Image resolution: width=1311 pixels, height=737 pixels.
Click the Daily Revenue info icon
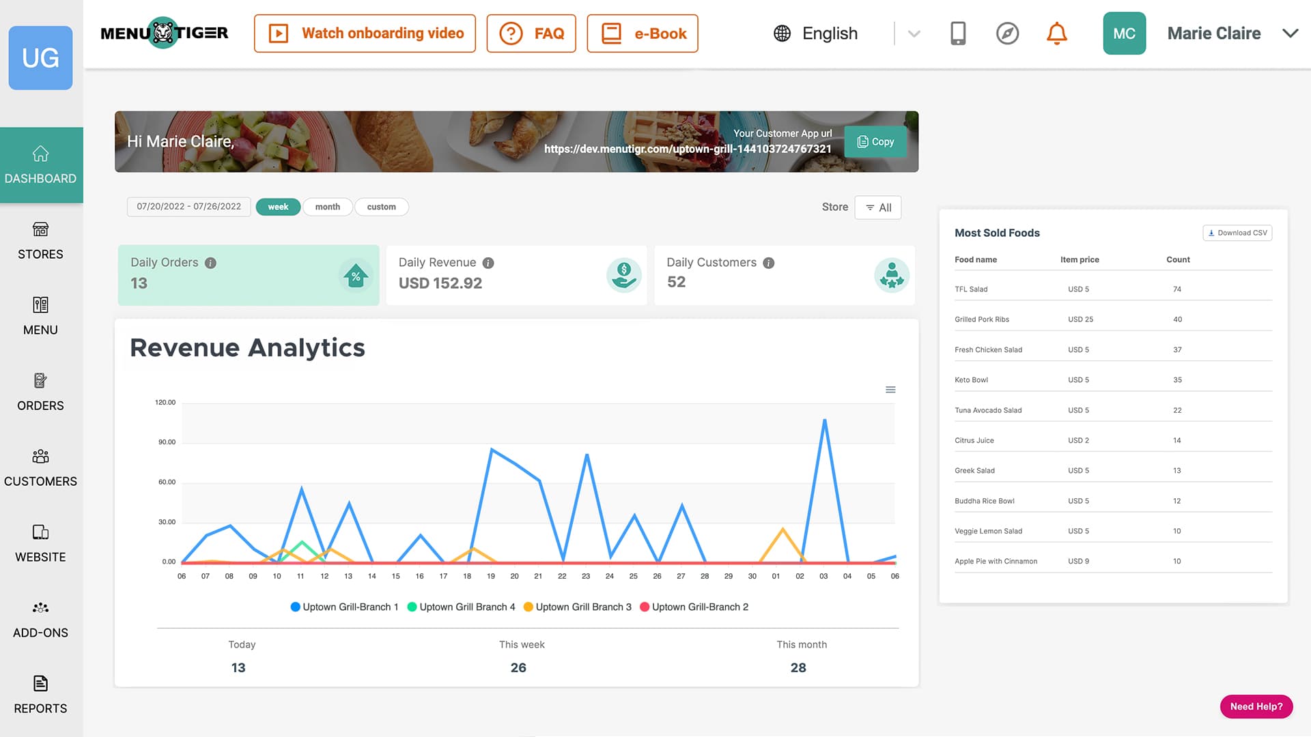point(488,263)
